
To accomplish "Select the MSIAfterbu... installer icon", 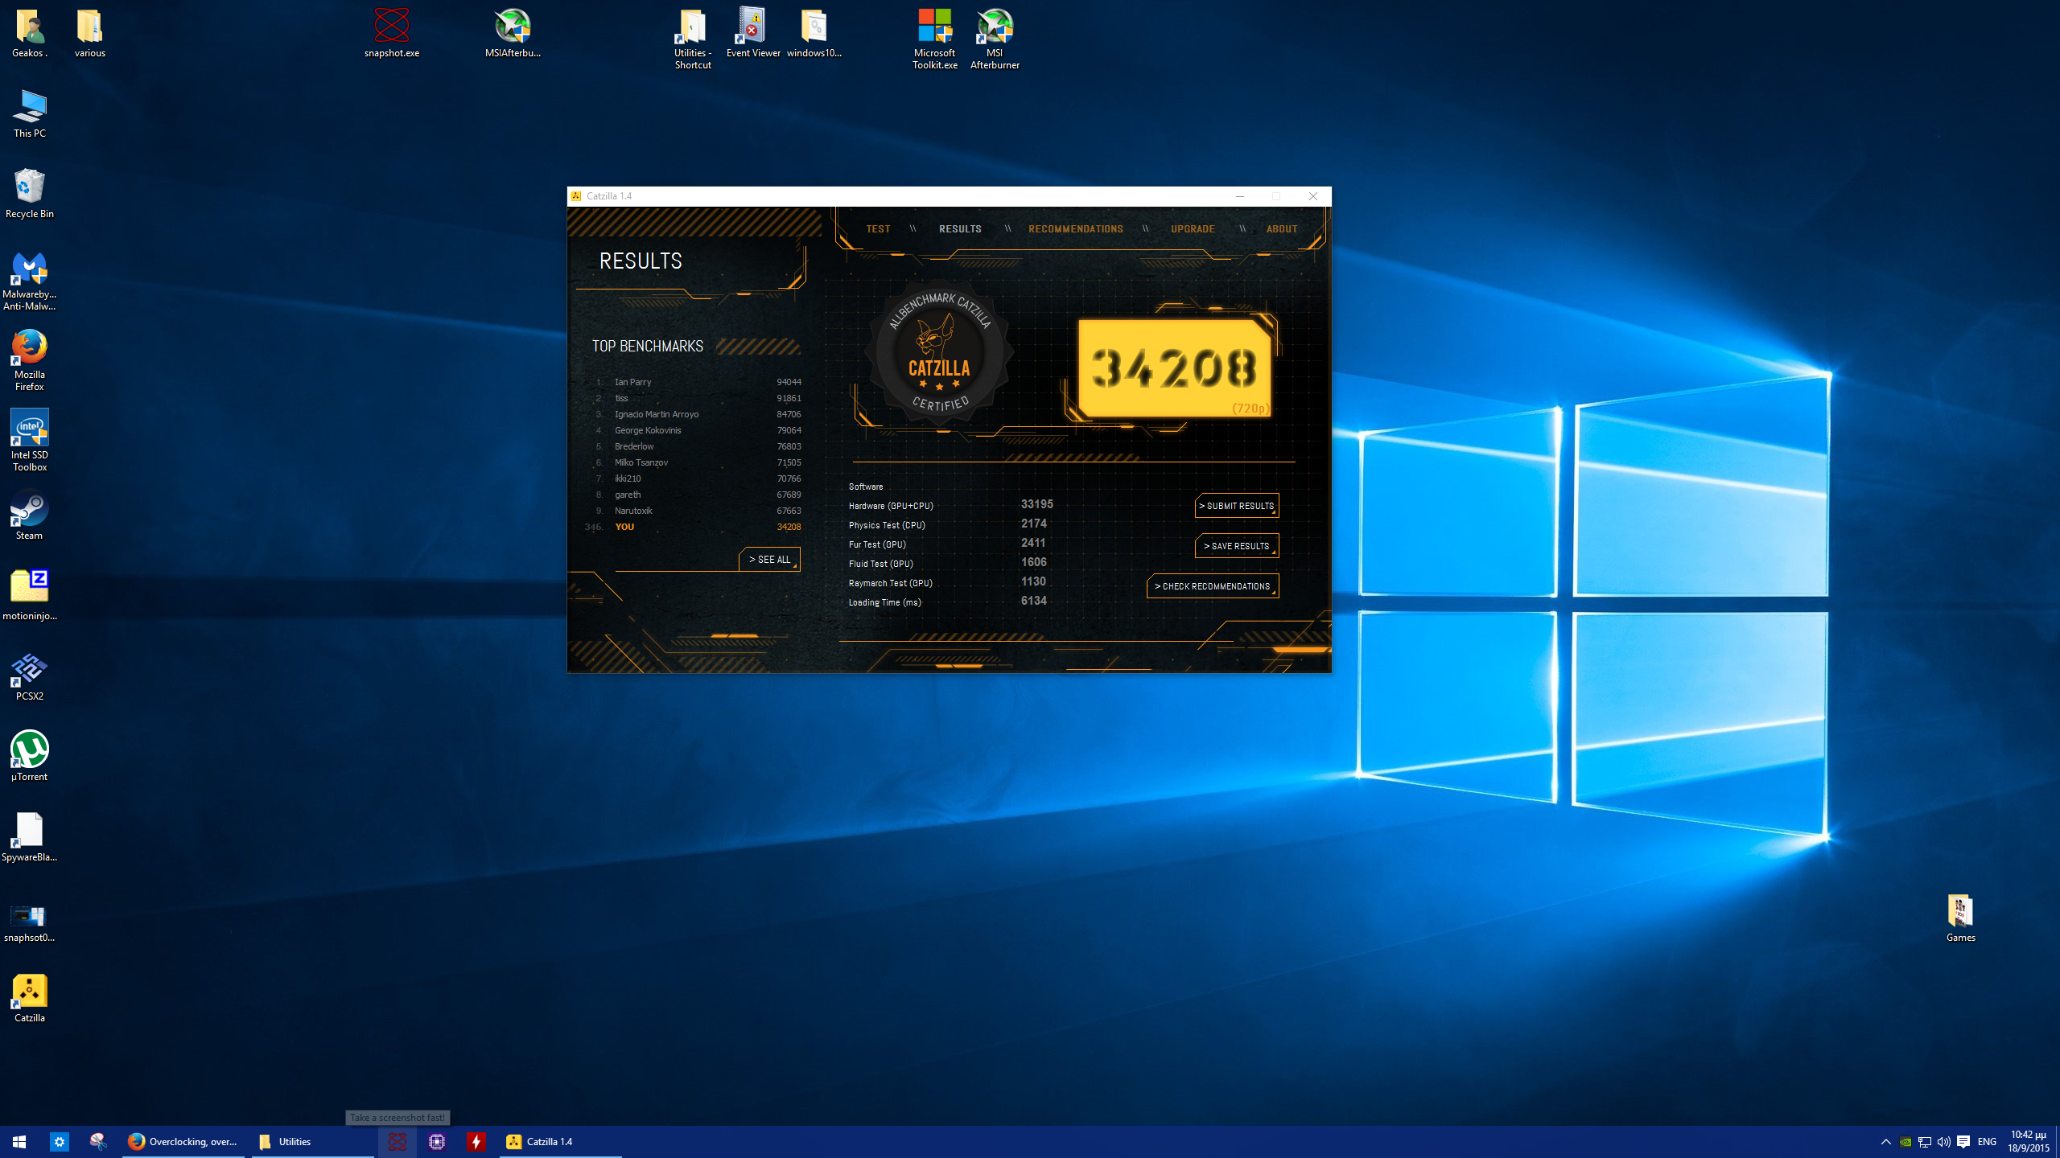I will click(513, 33).
